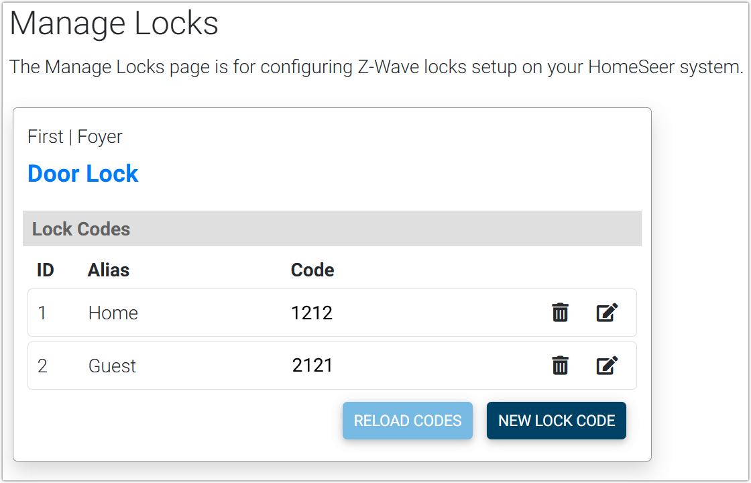Create a New Lock Code
This screenshot has height=483, width=751.
[557, 421]
